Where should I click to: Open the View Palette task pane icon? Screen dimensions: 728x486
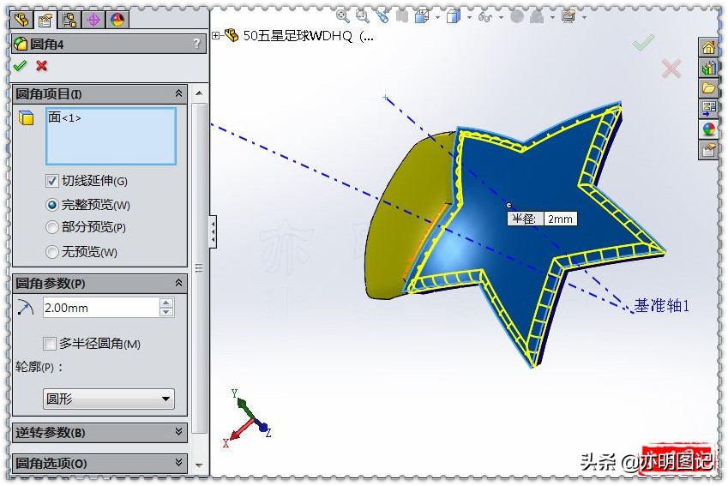pos(708,109)
